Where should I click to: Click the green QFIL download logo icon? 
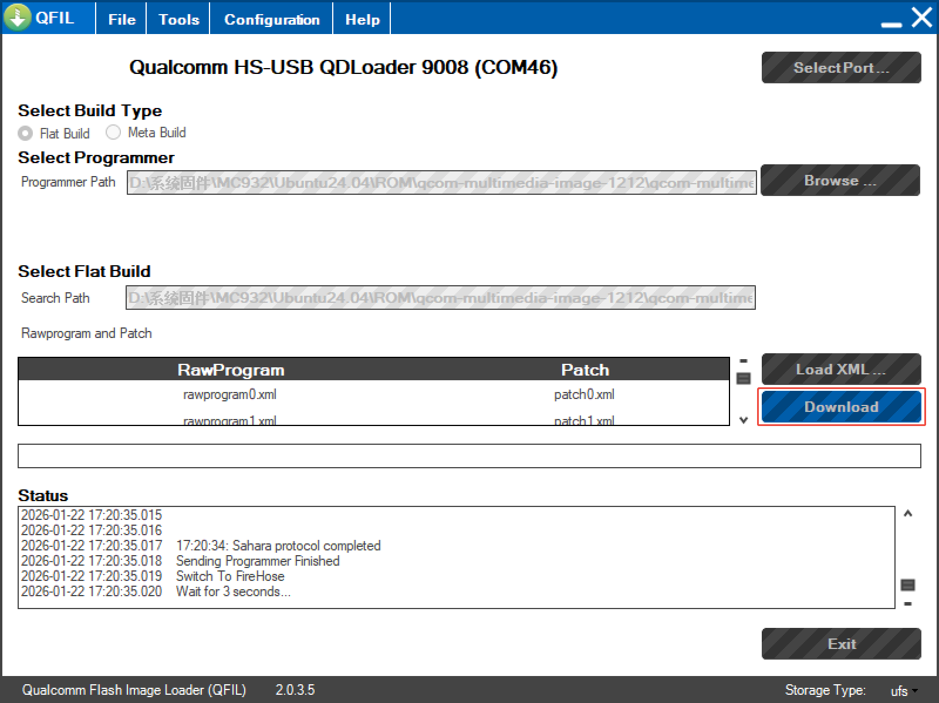pos(18,18)
